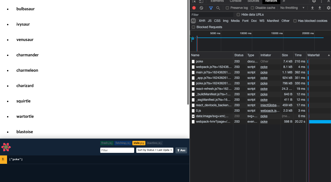Sort by Status column header
This screenshot has height=182, width=331.
coord(240,55)
